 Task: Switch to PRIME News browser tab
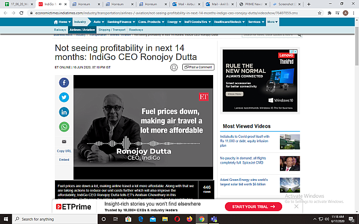[254, 4]
